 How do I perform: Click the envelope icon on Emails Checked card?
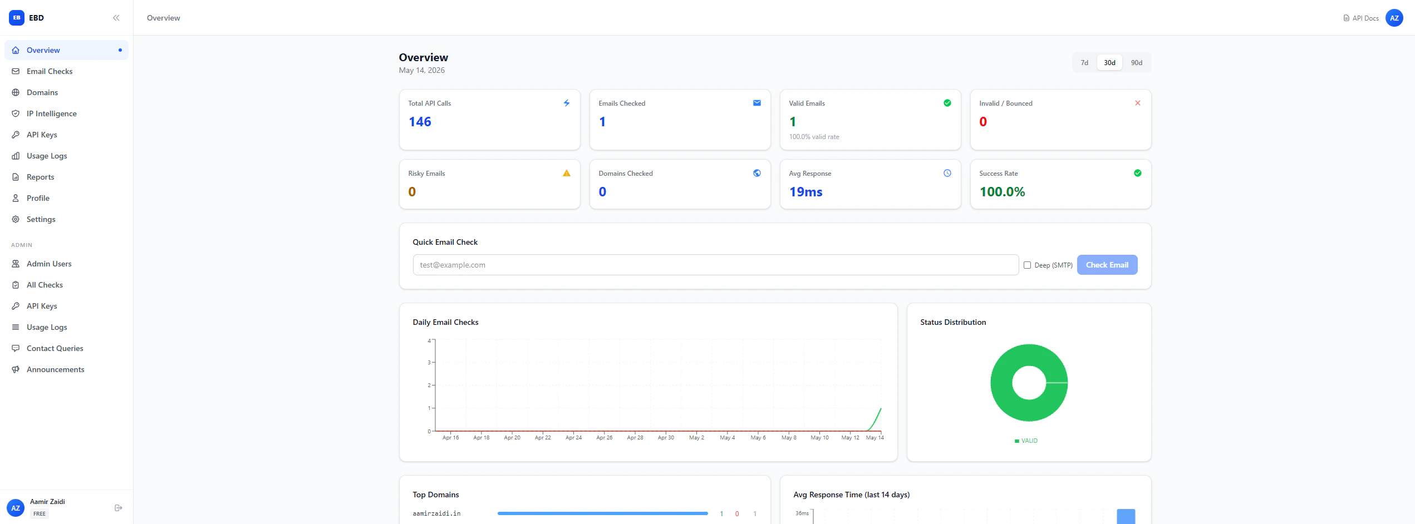(x=757, y=103)
